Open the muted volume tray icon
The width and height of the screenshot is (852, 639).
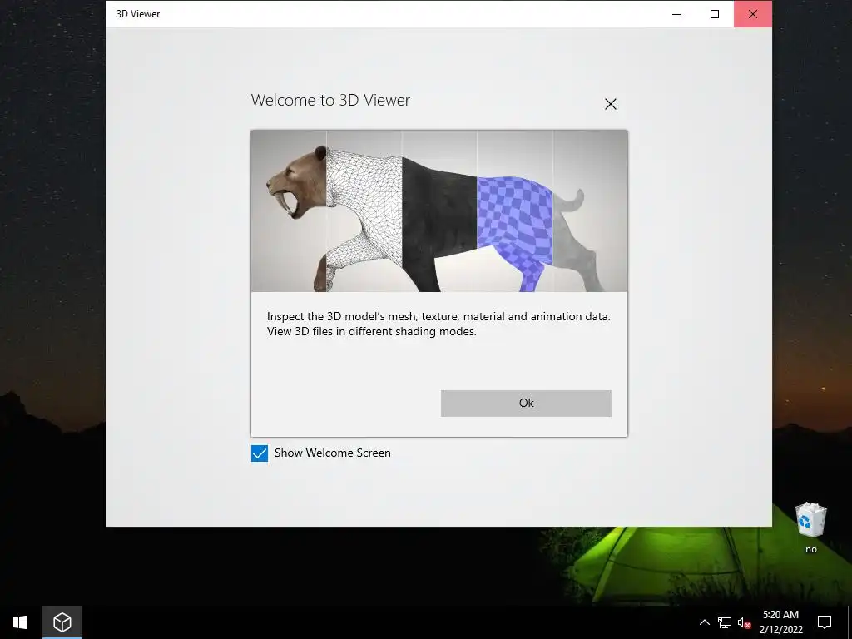[x=744, y=622]
